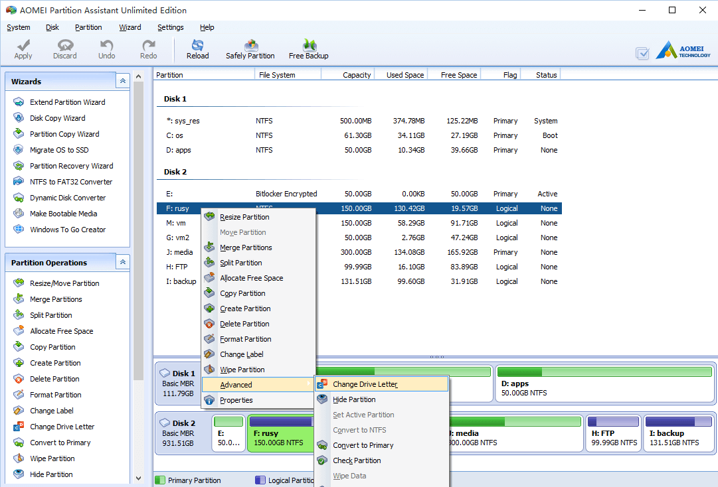This screenshot has width=718, height=487.
Task: Open Partition Copy Wizard in sidebar
Action: (x=64, y=134)
